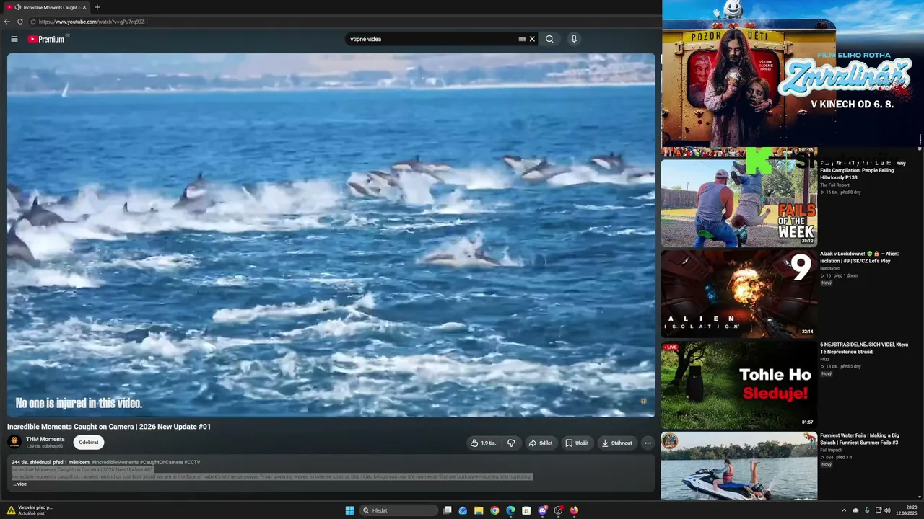Open Alien Isolation video thumbnail

coord(739,293)
